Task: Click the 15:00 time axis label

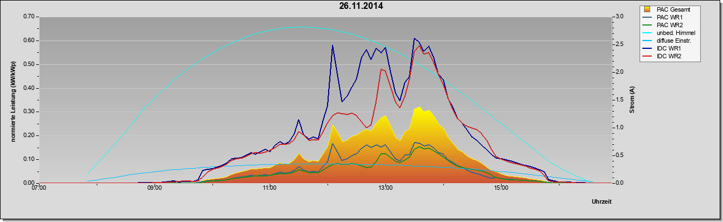Action: coord(501,189)
